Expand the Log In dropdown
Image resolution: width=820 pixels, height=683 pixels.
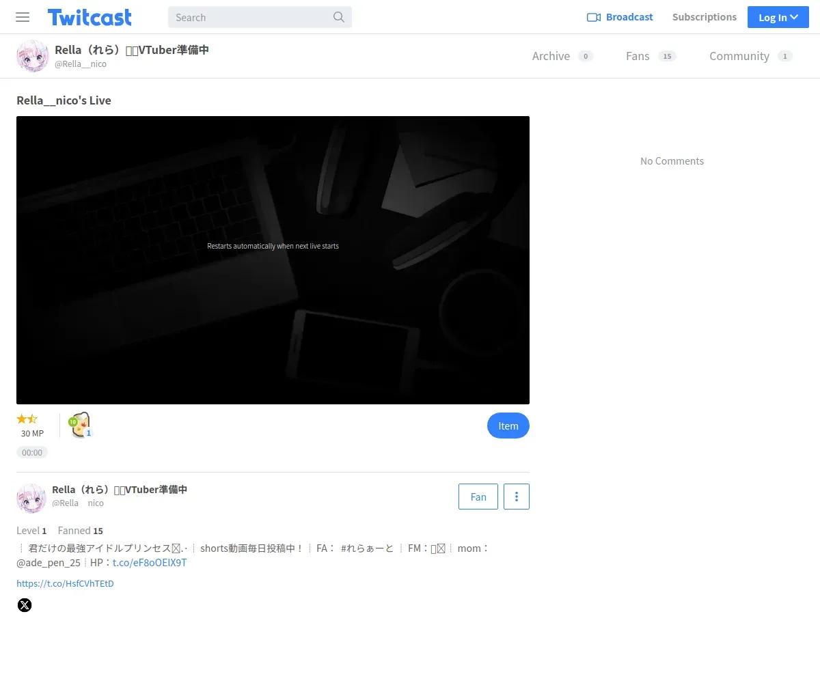click(x=778, y=17)
